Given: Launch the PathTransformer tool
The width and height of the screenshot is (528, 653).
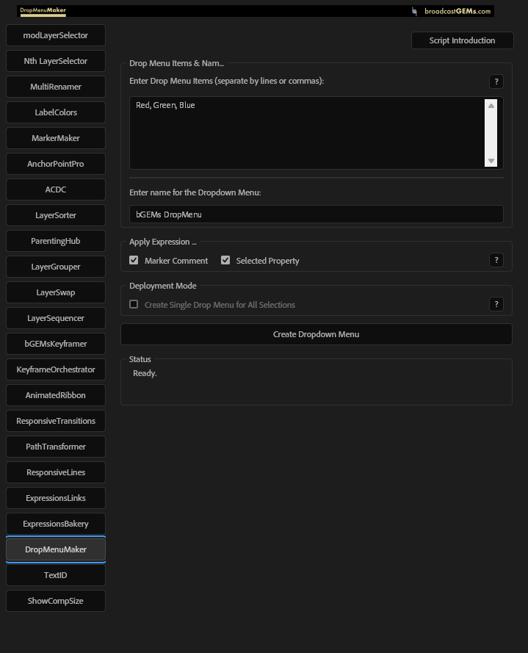Looking at the screenshot, I should [x=56, y=447].
